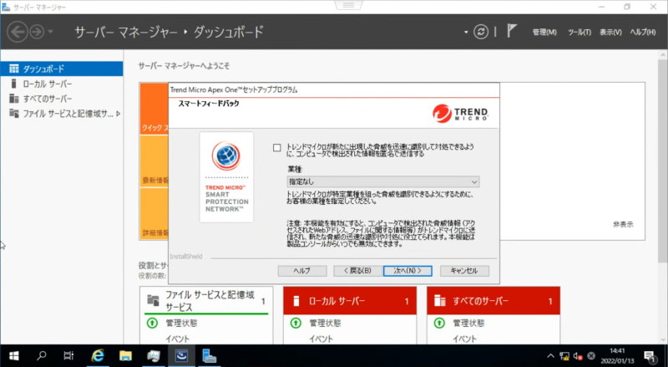The height and width of the screenshot is (367, 668).
Task: Open the notifications flag icon
Action: [512, 31]
